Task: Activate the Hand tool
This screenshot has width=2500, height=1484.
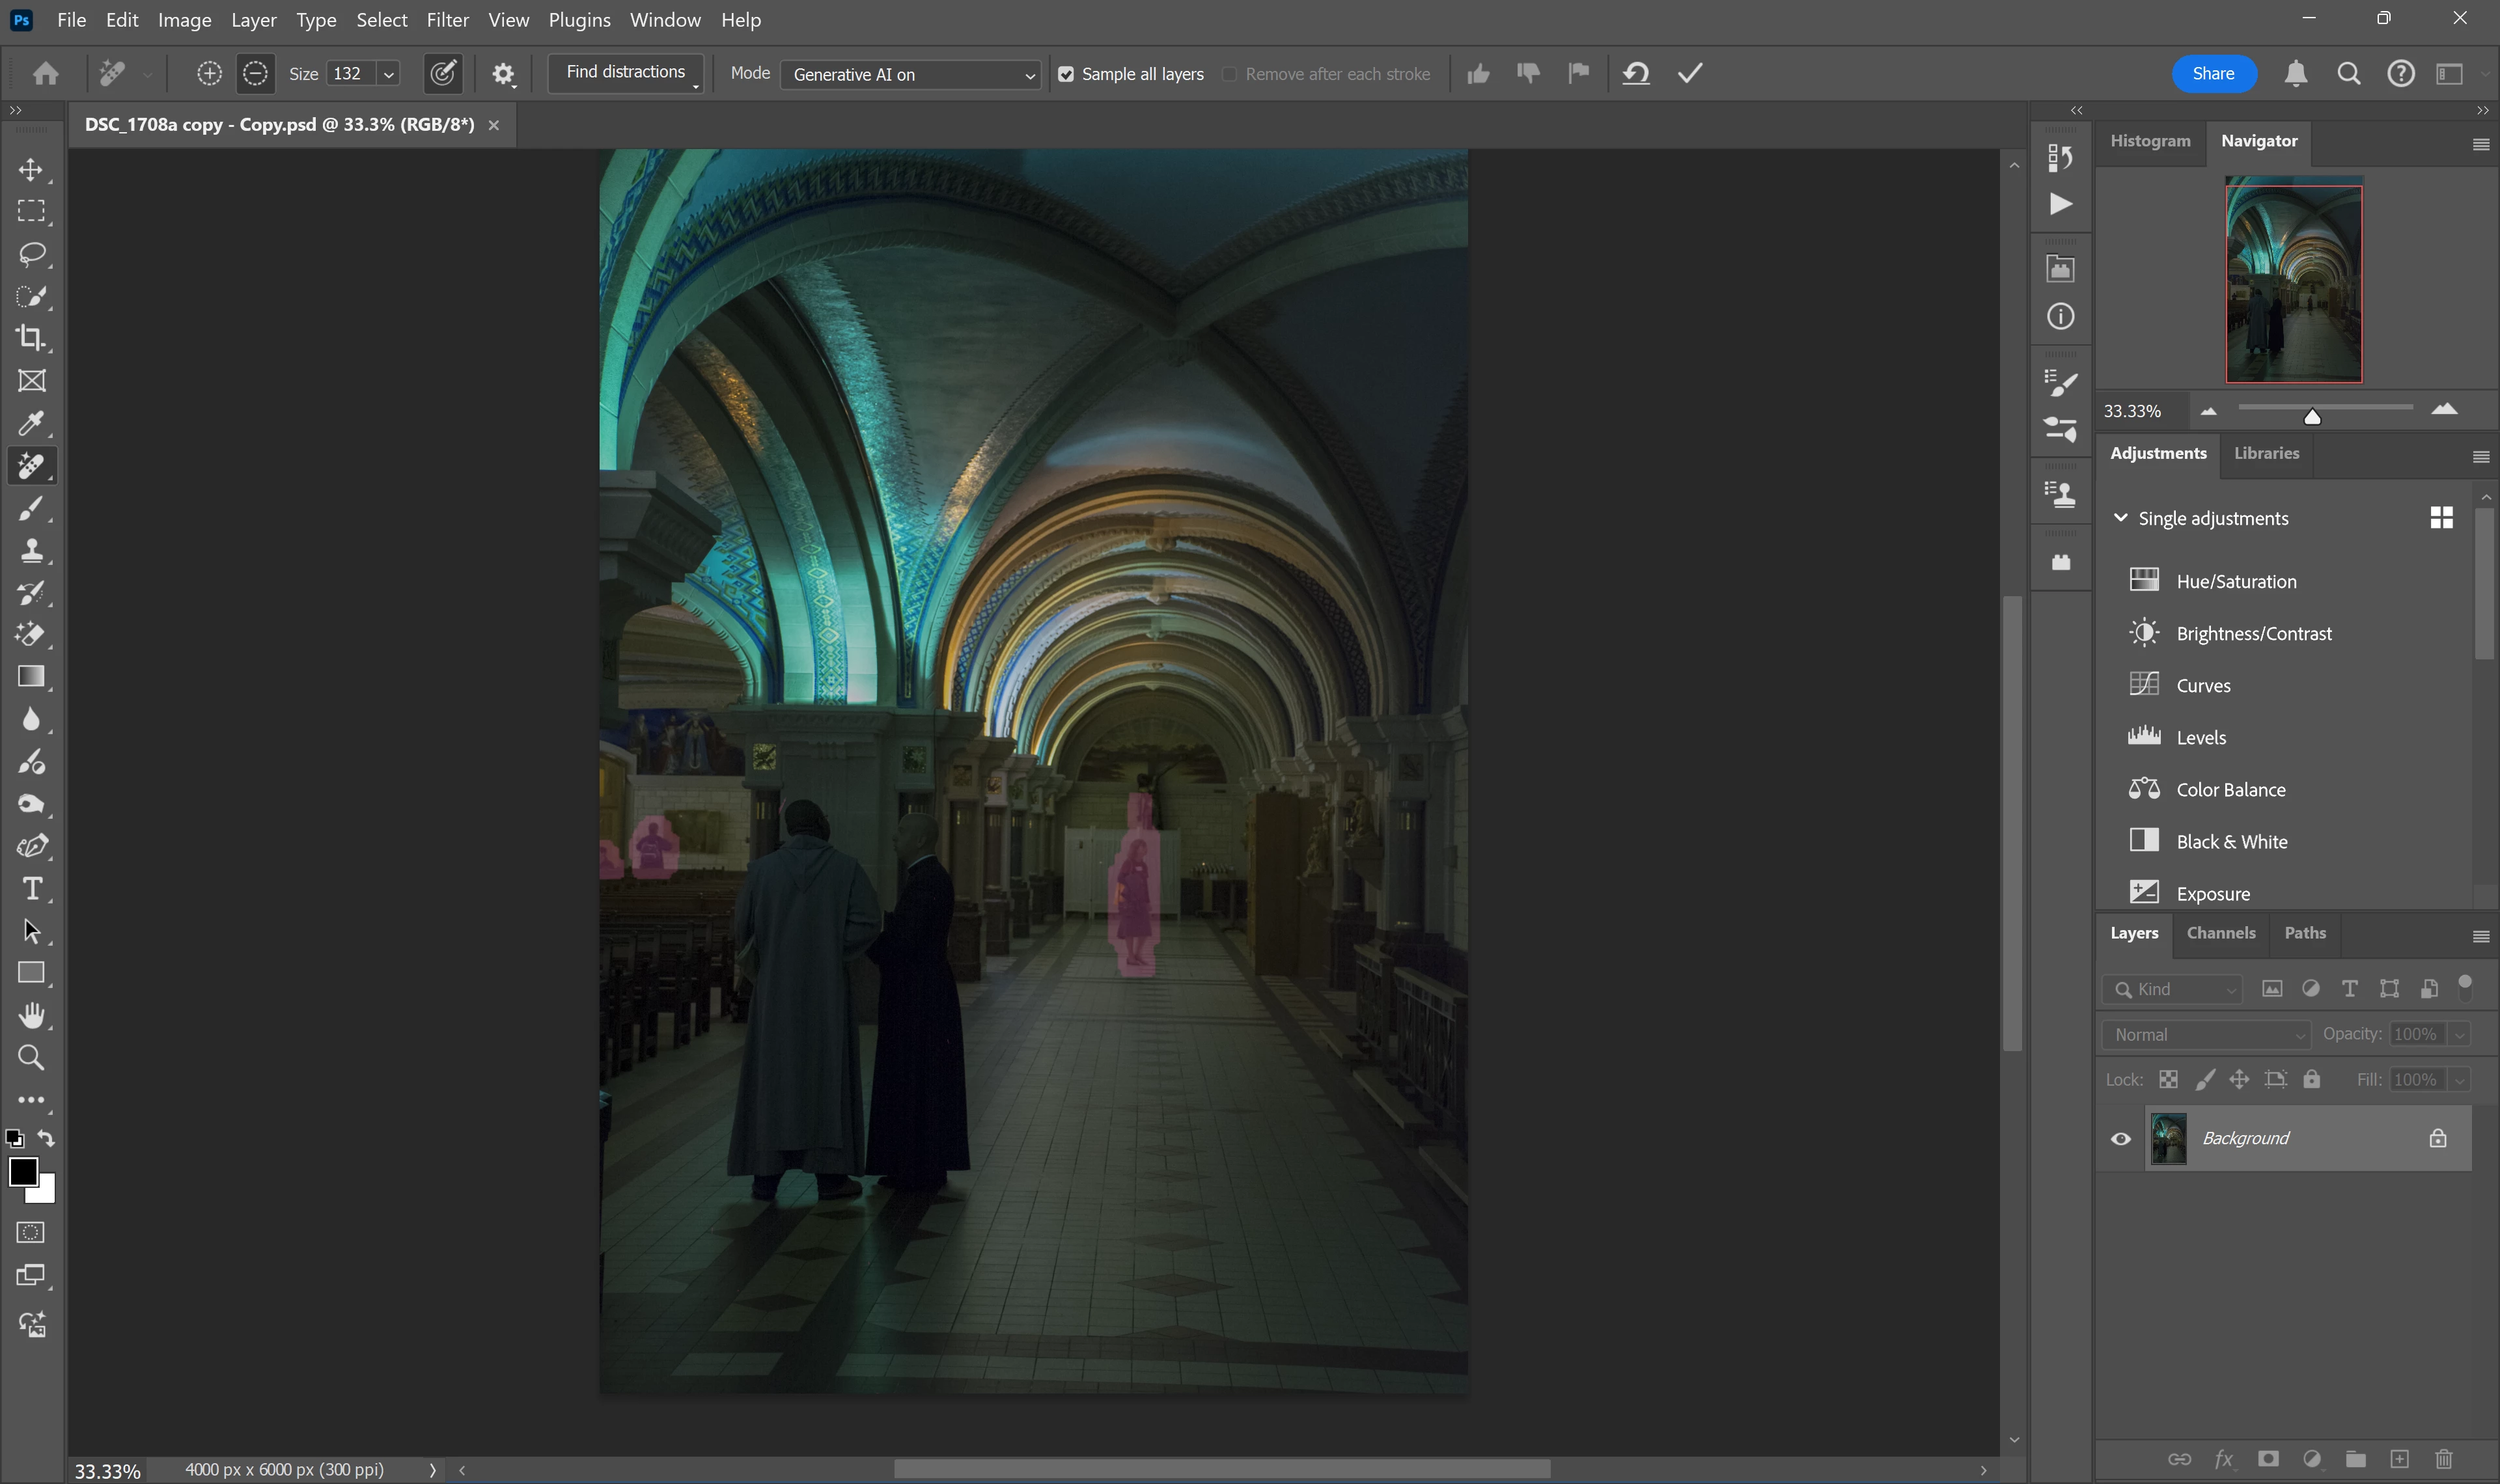Action: point(31,1015)
